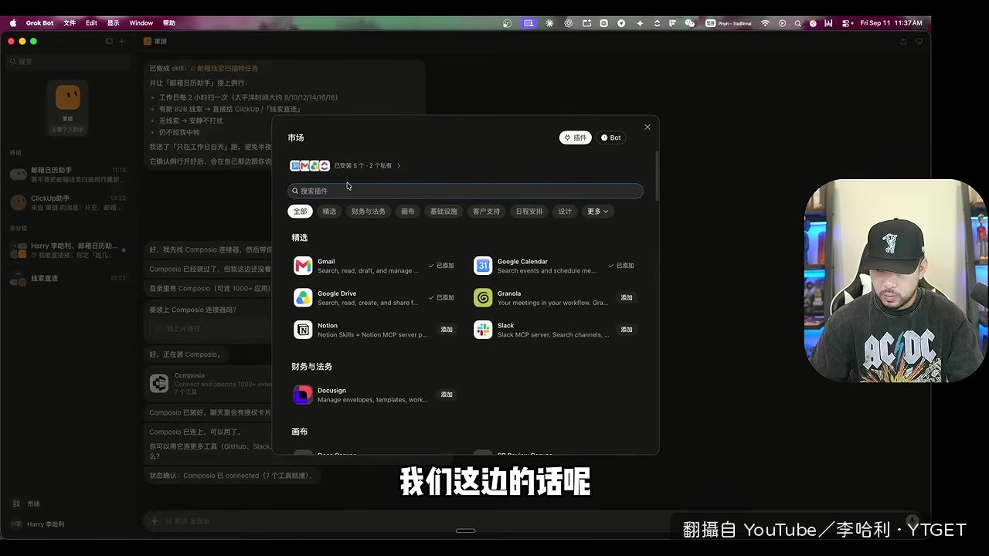Select the 日程安排 category filter
The image size is (989, 556).
tap(529, 211)
